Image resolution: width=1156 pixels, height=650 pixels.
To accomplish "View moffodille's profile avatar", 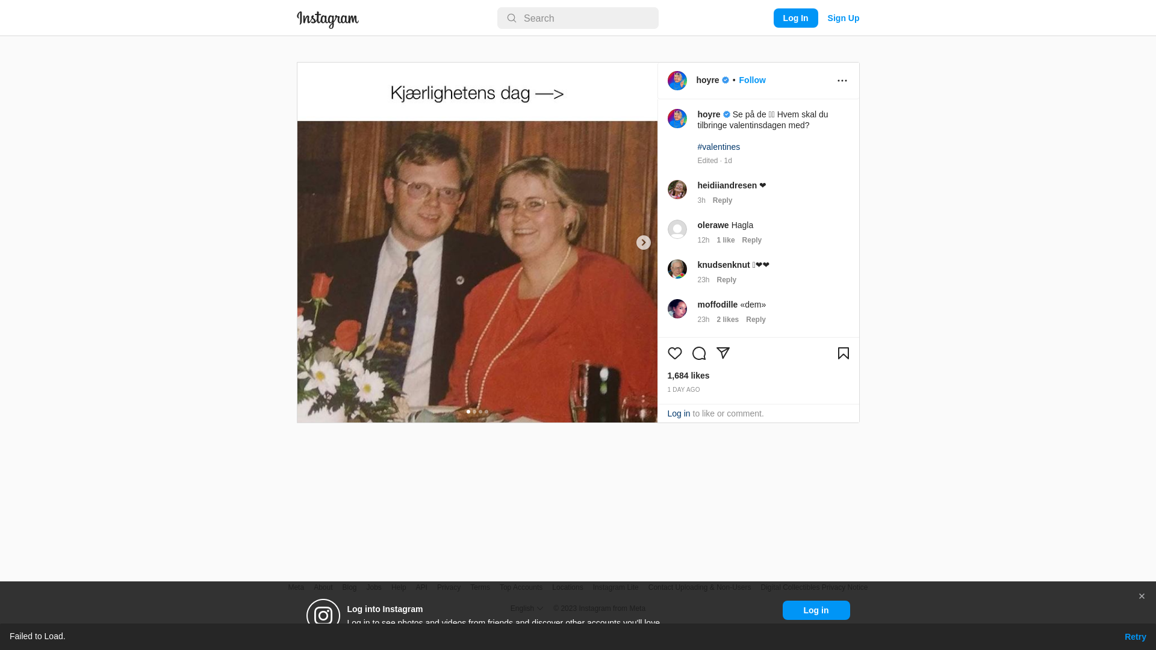I will coord(677,309).
